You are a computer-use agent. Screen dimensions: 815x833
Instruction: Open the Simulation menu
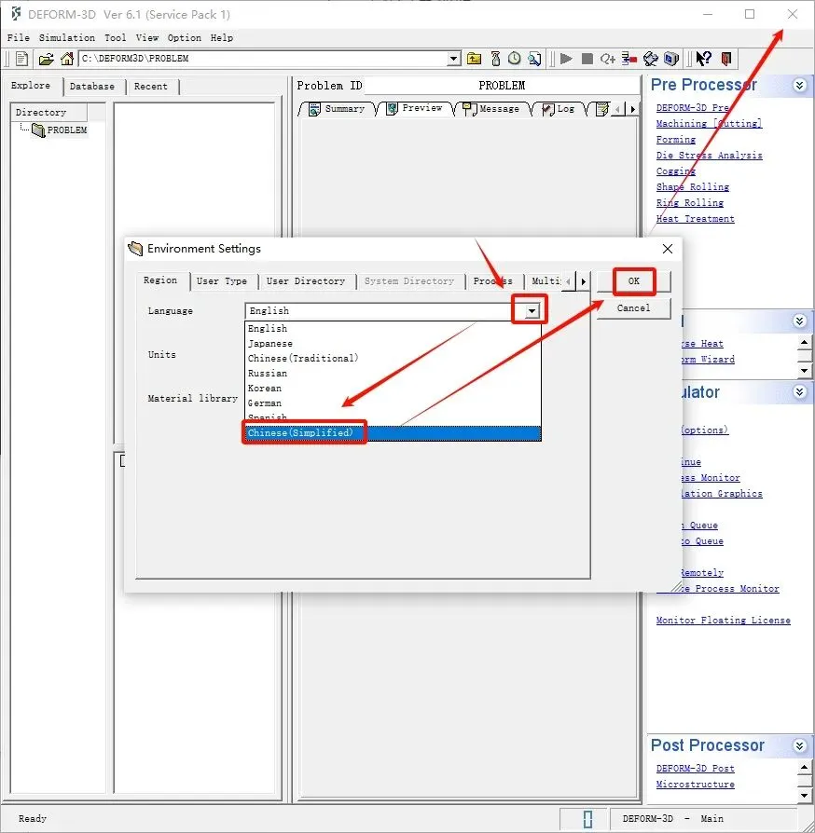pyautogui.click(x=67, y=37)
